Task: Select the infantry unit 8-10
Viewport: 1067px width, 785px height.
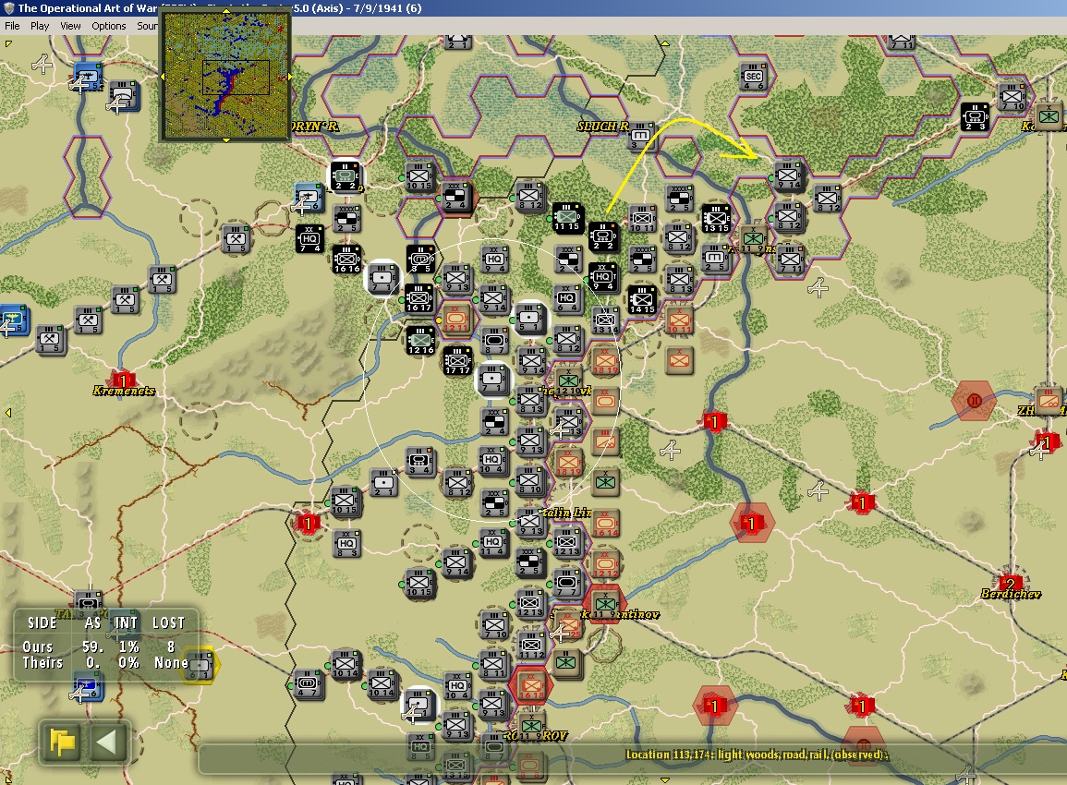Action: pos(530,481)
